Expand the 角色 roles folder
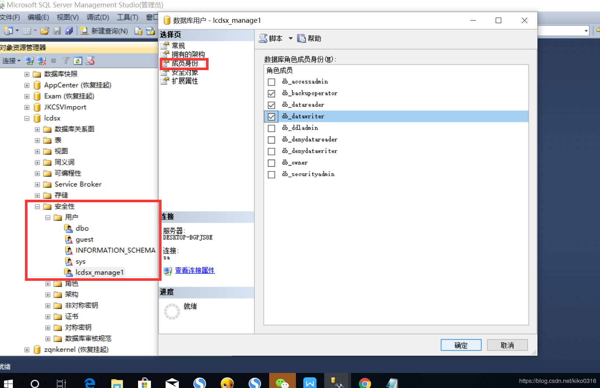The width and height of the screenshot is (600, 388). coord(48,283)
